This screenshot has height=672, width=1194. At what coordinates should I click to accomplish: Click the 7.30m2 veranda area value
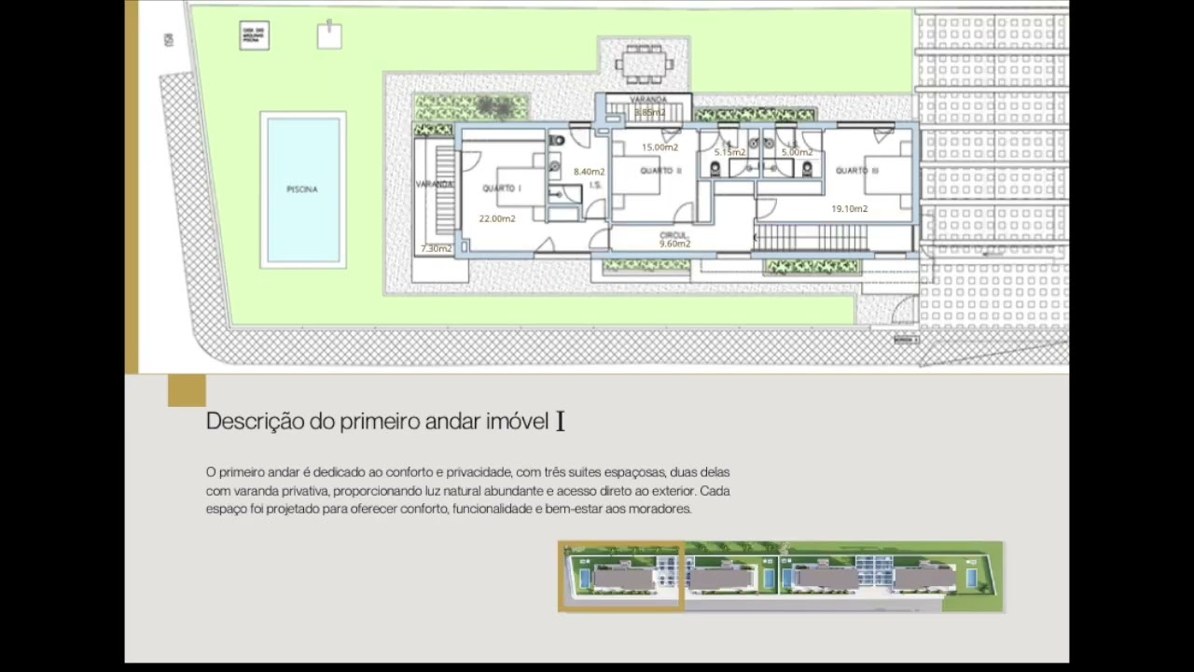tap(437, 248)
